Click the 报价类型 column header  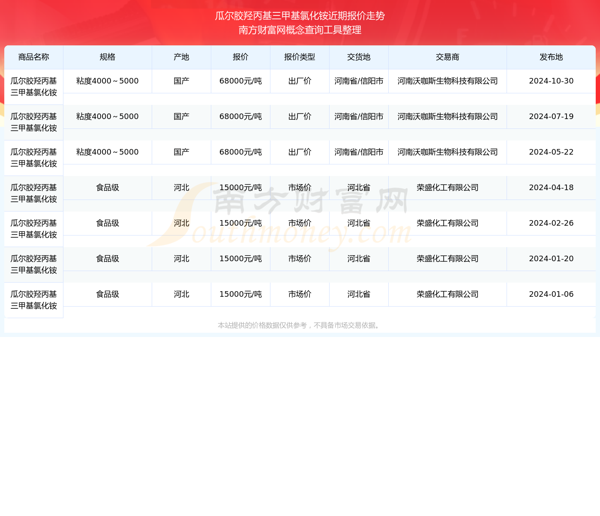click(300, 57)
